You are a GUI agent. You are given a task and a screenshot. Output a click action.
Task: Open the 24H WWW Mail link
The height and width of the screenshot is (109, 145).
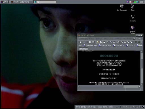point(90,45)
